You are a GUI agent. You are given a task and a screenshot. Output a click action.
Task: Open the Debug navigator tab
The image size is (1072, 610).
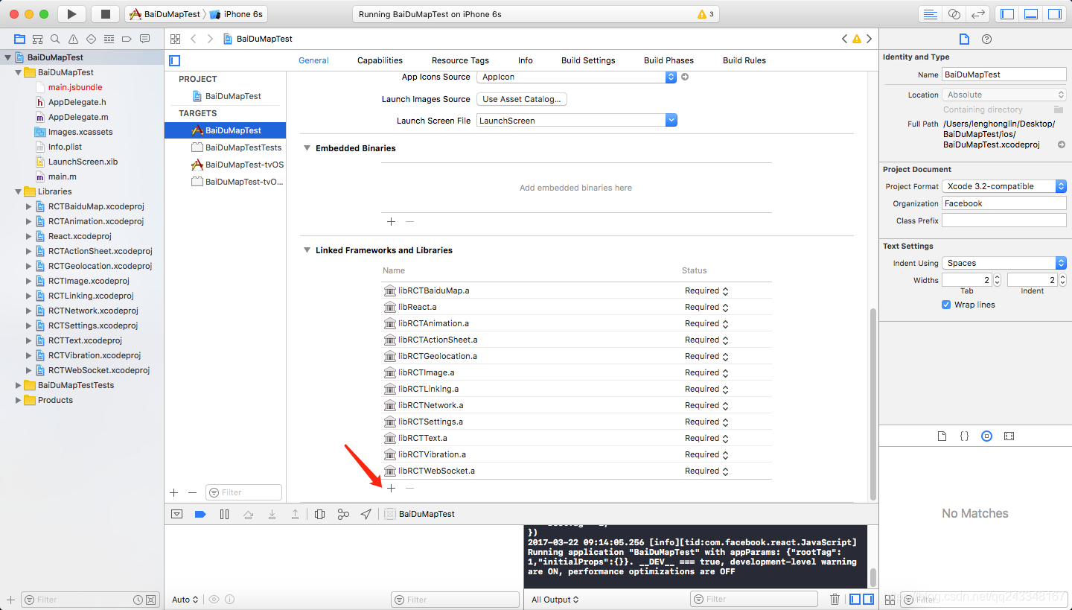click(109, 39)
